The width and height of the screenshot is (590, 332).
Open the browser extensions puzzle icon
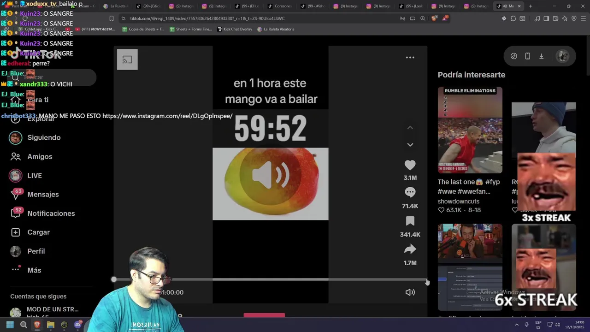tap(513, 18)
